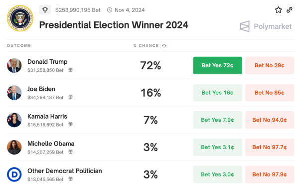
Task: Click gift icon next to Michelle Obama
Action: tap(71, 152)
